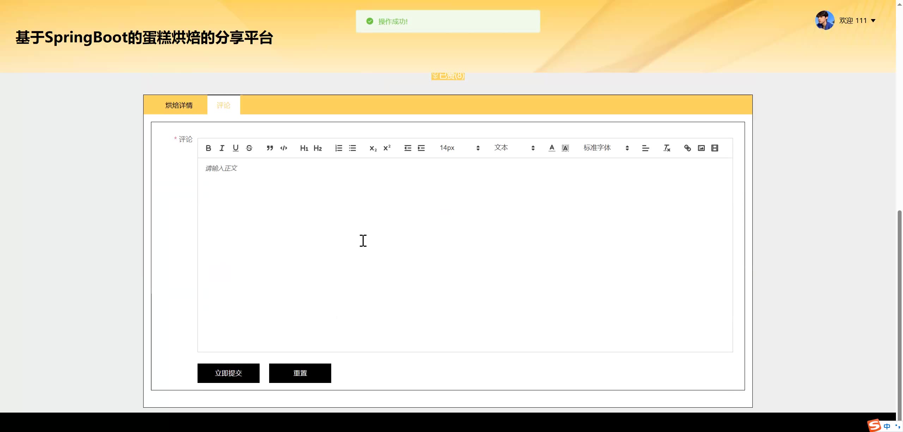Toggle italic formatting in editor
This screenshot has width=903, height=432.
(222, 148)
